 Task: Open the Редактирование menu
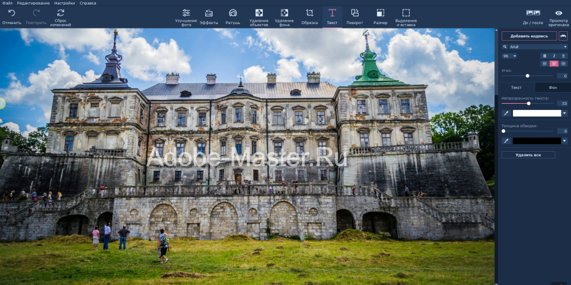coord(33,3)
